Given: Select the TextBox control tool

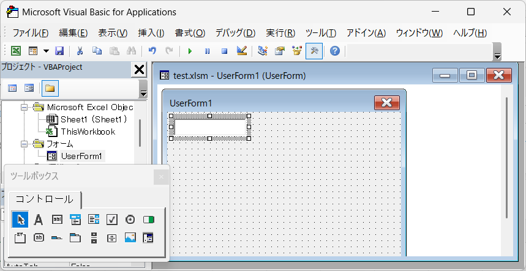Looking at the screenshot, I should click(57, 220).
